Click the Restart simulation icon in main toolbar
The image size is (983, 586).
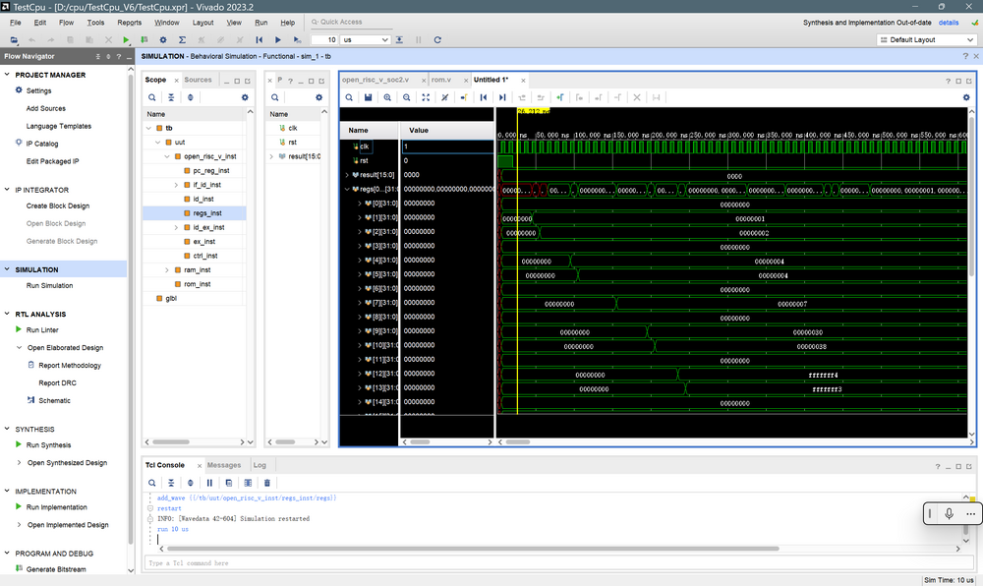point(260,39)
